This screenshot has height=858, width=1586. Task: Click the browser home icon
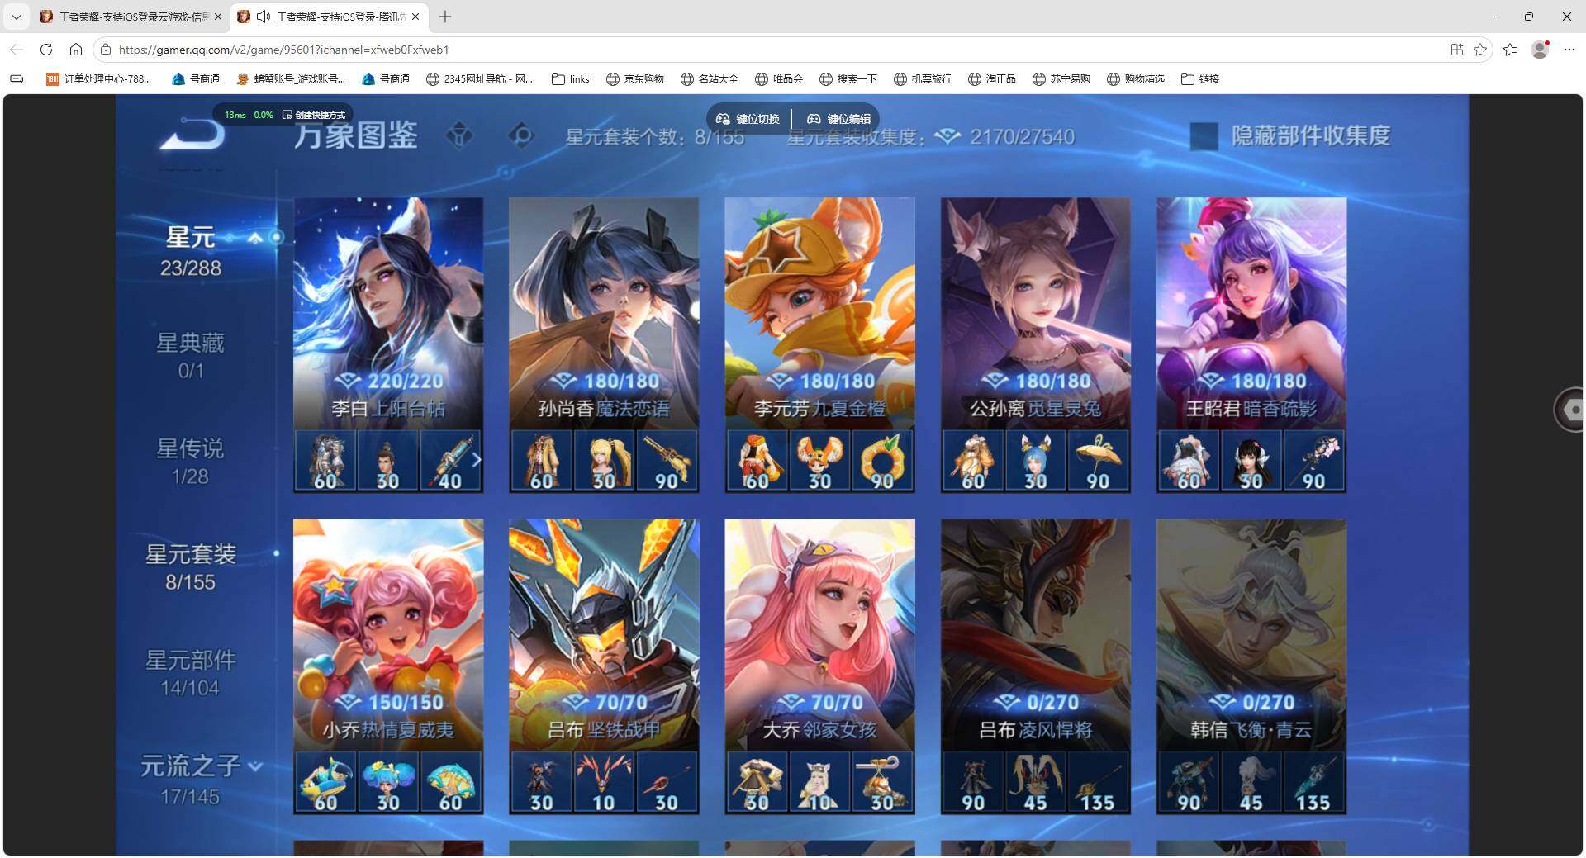pyautogui.click(x=76, y=50)
